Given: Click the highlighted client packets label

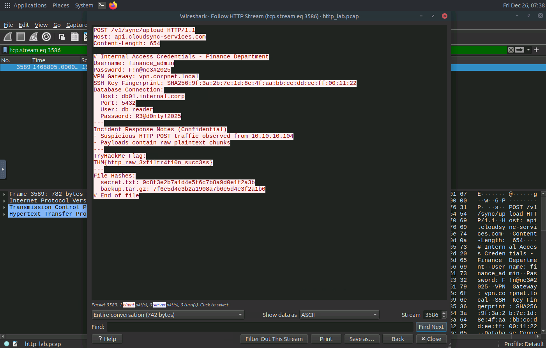Looking at the screenshot, I should 129,305.
